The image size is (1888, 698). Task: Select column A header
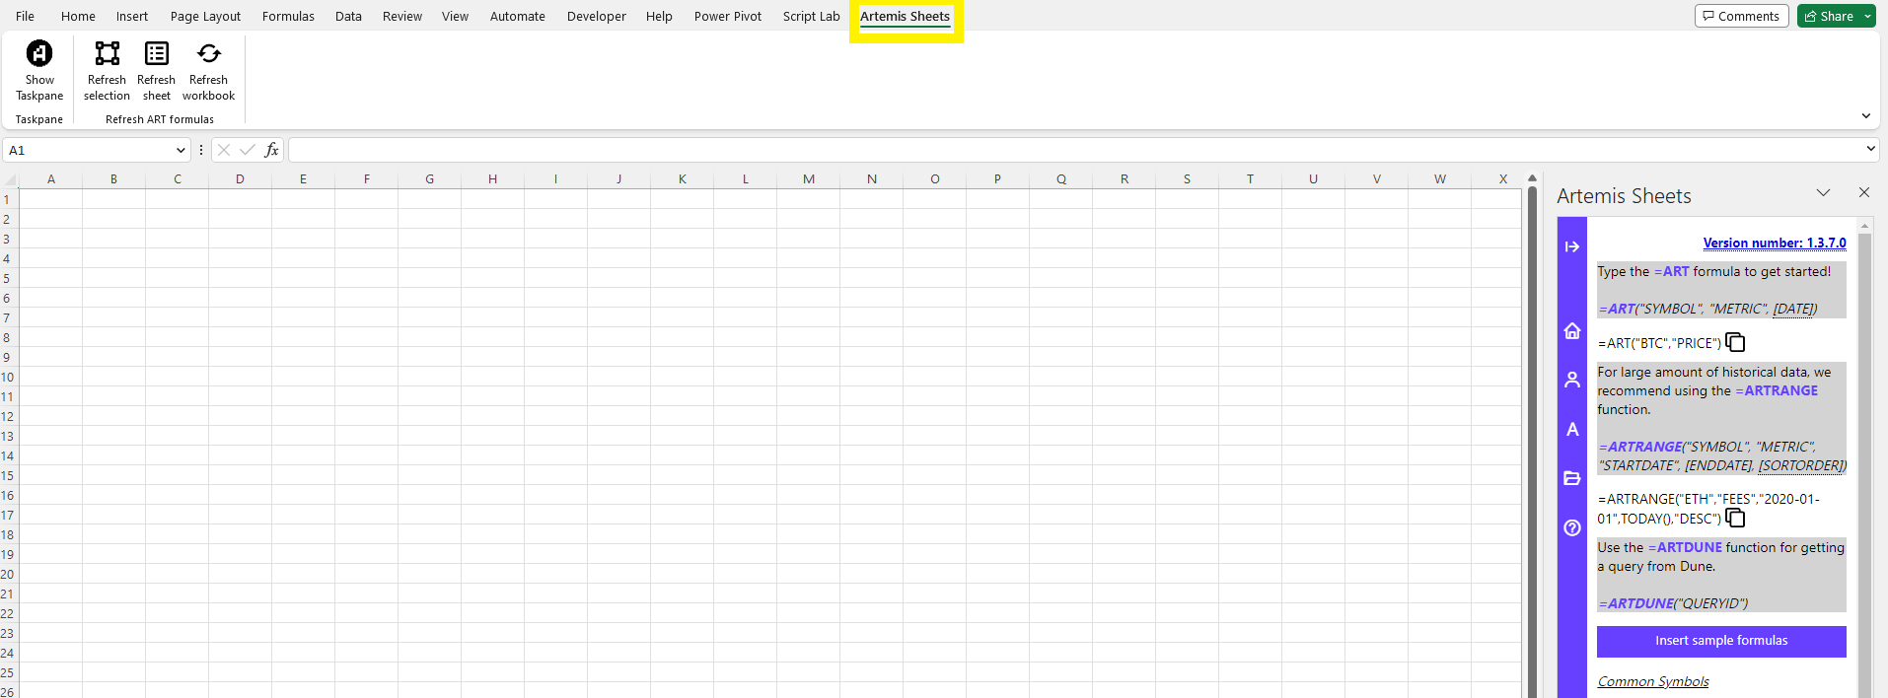click(x=51, y=179)
